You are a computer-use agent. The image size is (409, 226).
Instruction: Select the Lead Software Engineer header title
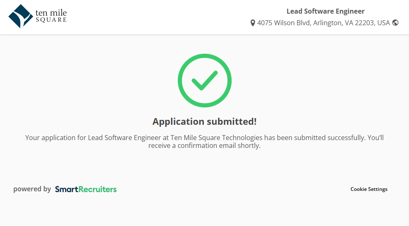(x=325, y=11)
